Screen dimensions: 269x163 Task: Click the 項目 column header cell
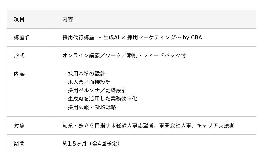tap(19, 19)
